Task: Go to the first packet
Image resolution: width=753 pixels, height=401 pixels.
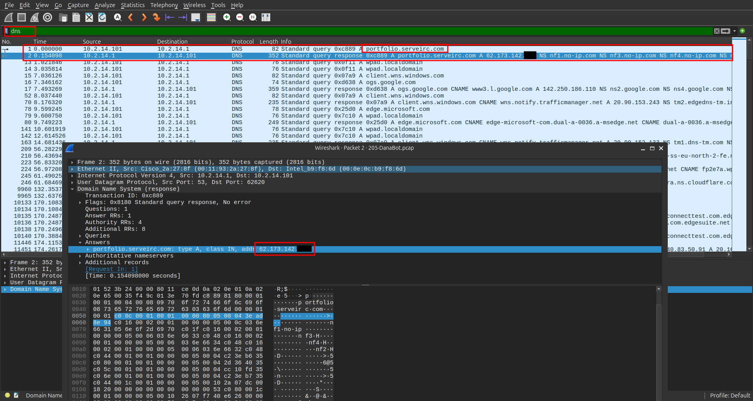Action: click(170, 17)
